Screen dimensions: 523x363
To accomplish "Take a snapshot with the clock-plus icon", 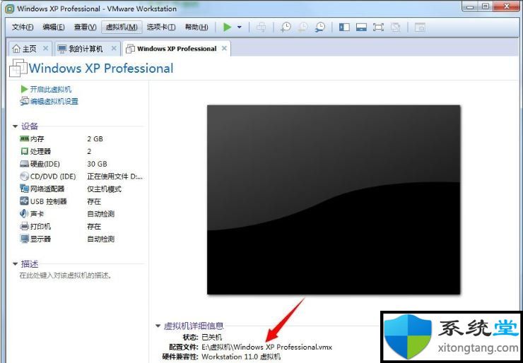I will point(286,28).
